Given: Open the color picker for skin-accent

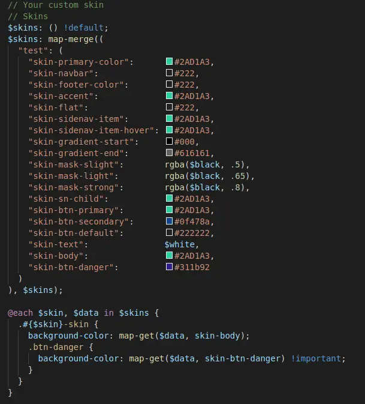Looking at the screenshot, I should [169, 95].
